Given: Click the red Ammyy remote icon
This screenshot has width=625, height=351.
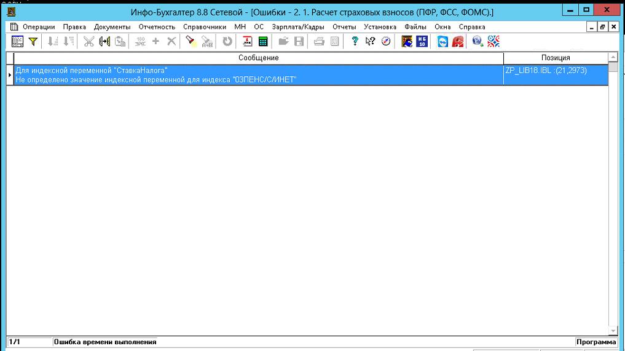Looking at the screenshot, I should [458, 41].
